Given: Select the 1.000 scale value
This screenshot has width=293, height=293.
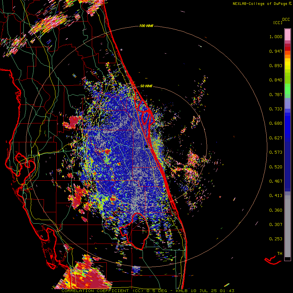Looking at the screenshot, I should point(276,36).
